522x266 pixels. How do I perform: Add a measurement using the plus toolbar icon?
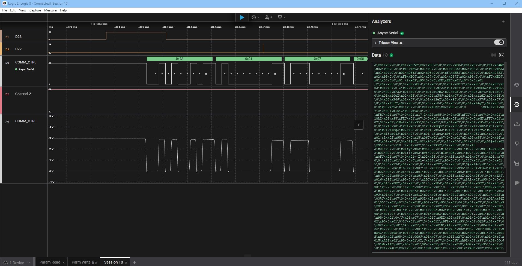pyautogui.click(x=272, y=17)
